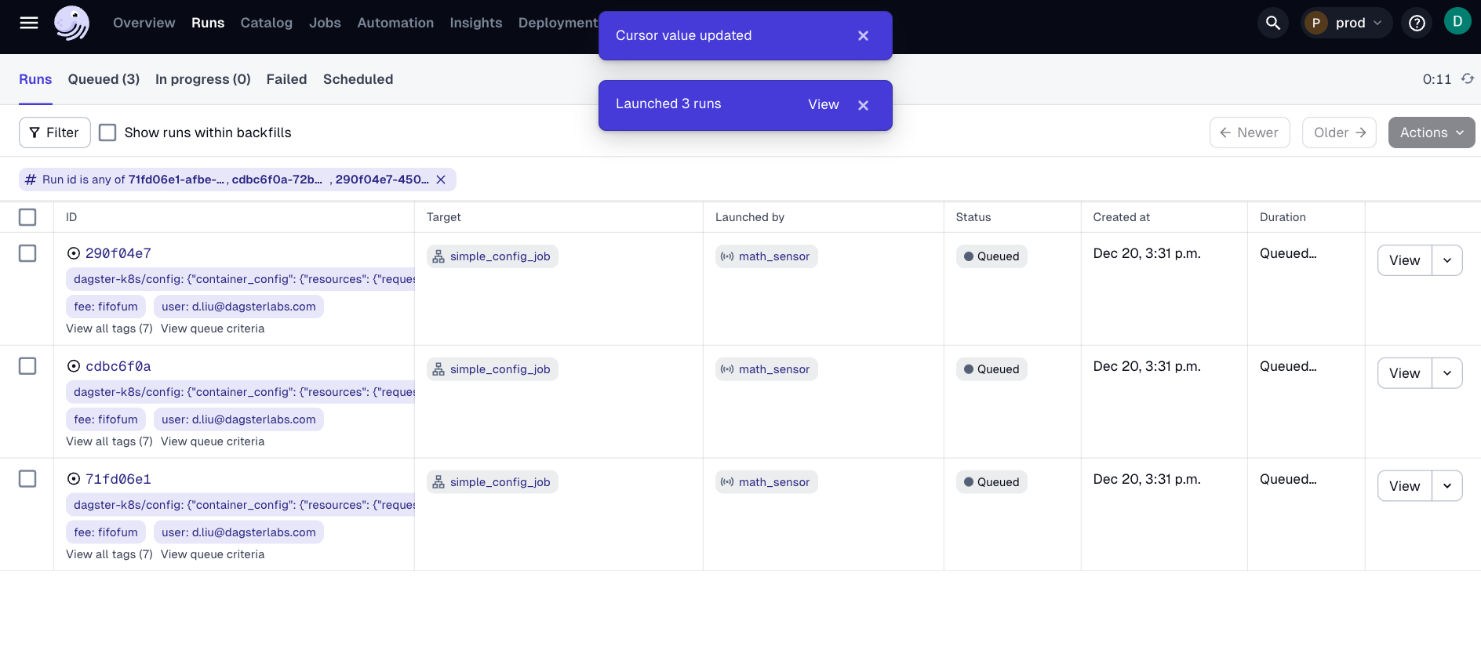
Task: Go to Catalog in top navigation
Action: (x=266, y=23)
